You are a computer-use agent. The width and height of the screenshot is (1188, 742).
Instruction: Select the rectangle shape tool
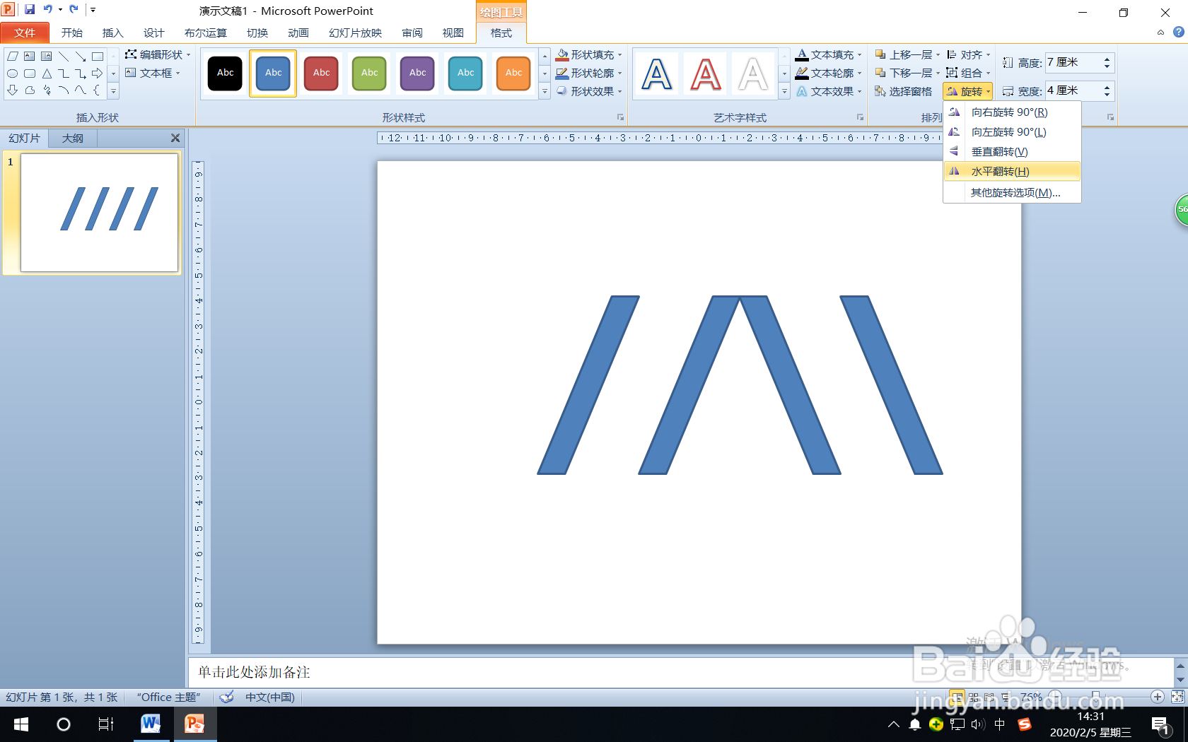click(x=98, y=57)
